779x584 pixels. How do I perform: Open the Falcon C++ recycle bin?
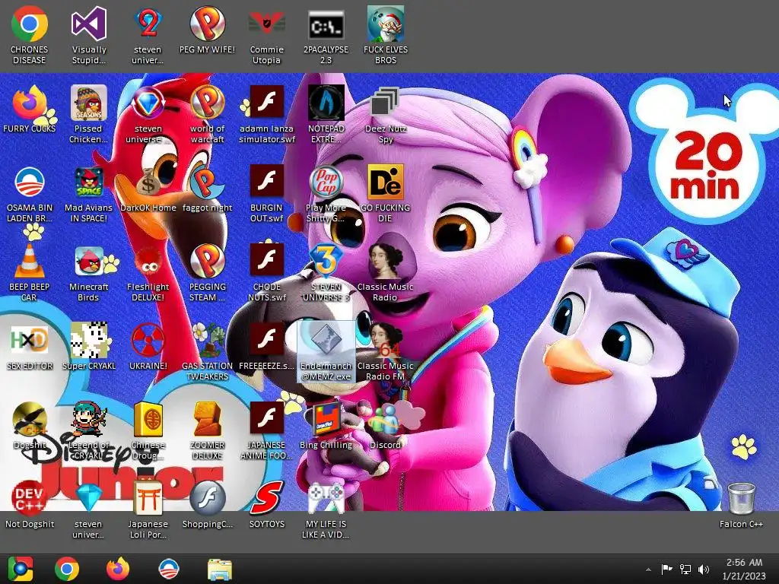coord(741,504)
